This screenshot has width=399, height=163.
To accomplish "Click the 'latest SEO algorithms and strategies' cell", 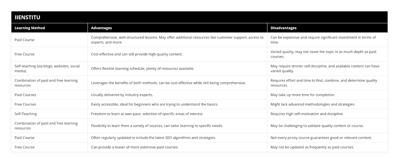I will pos(153,137).
